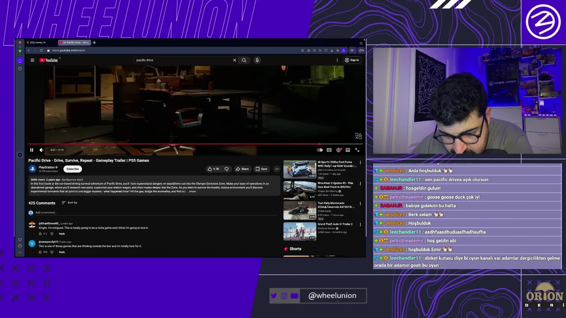Click the purple toolbar extension icon
This screenshot has height=318, width=566.
(x=344, y=50)
